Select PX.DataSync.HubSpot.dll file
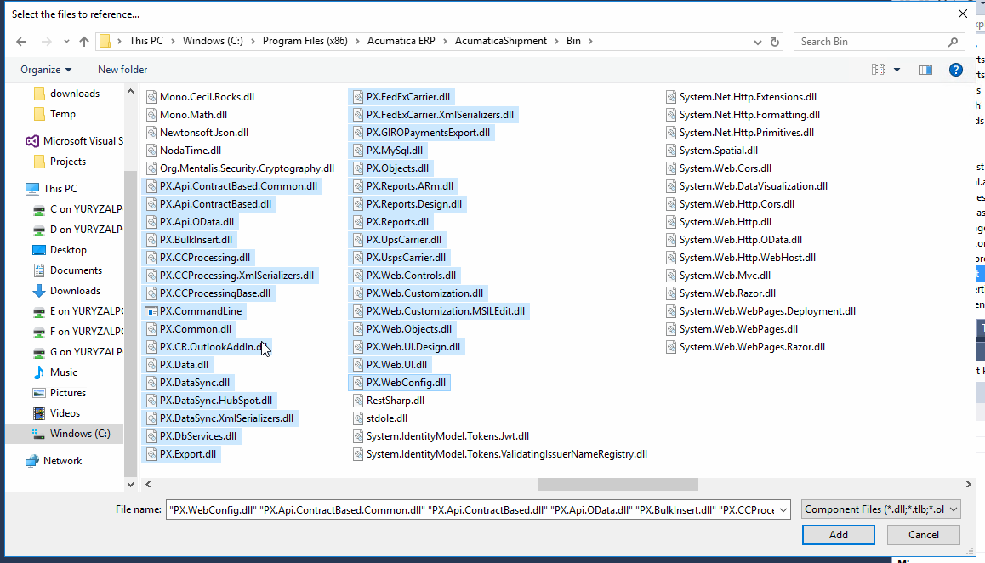 click(x=209, y=401)
